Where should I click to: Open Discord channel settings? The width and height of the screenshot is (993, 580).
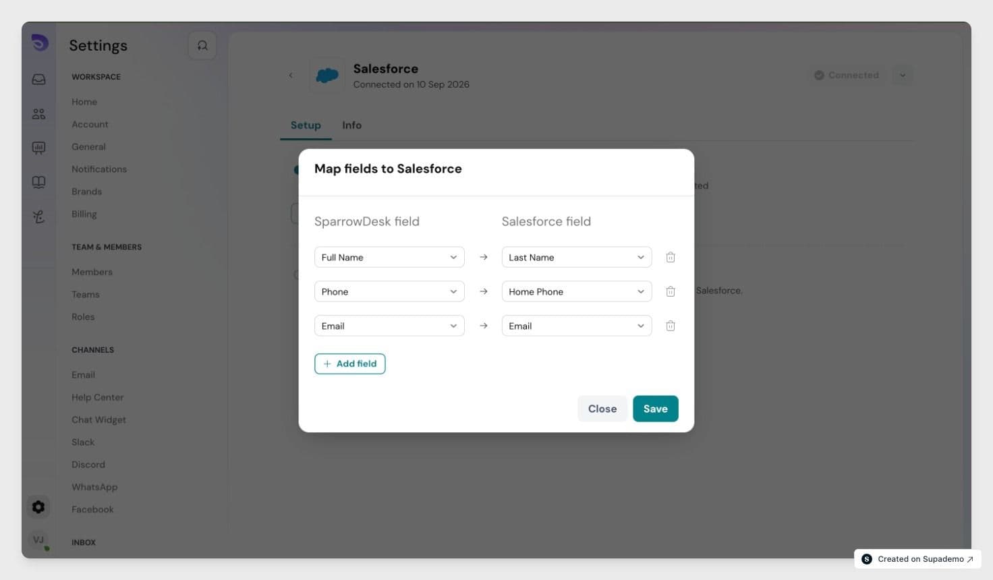[x=88, y=465]
